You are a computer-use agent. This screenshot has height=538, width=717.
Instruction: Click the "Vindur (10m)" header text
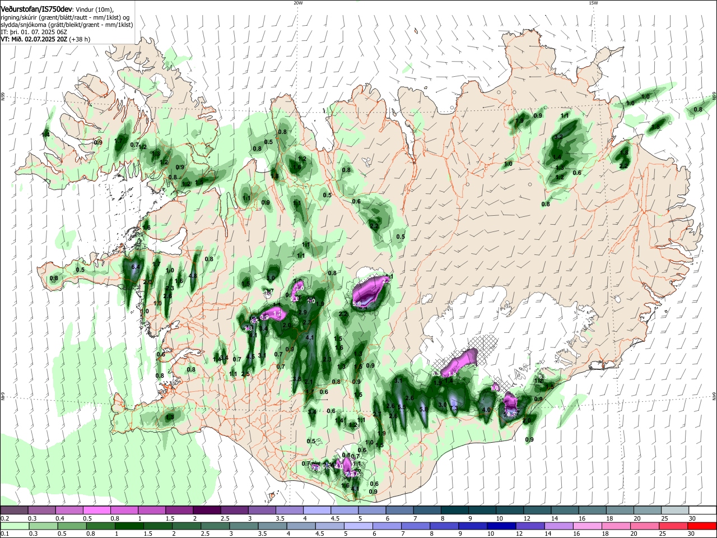(x=94, y=10)
